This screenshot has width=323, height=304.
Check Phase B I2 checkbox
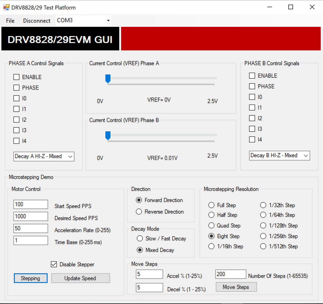tap(252, 118)
